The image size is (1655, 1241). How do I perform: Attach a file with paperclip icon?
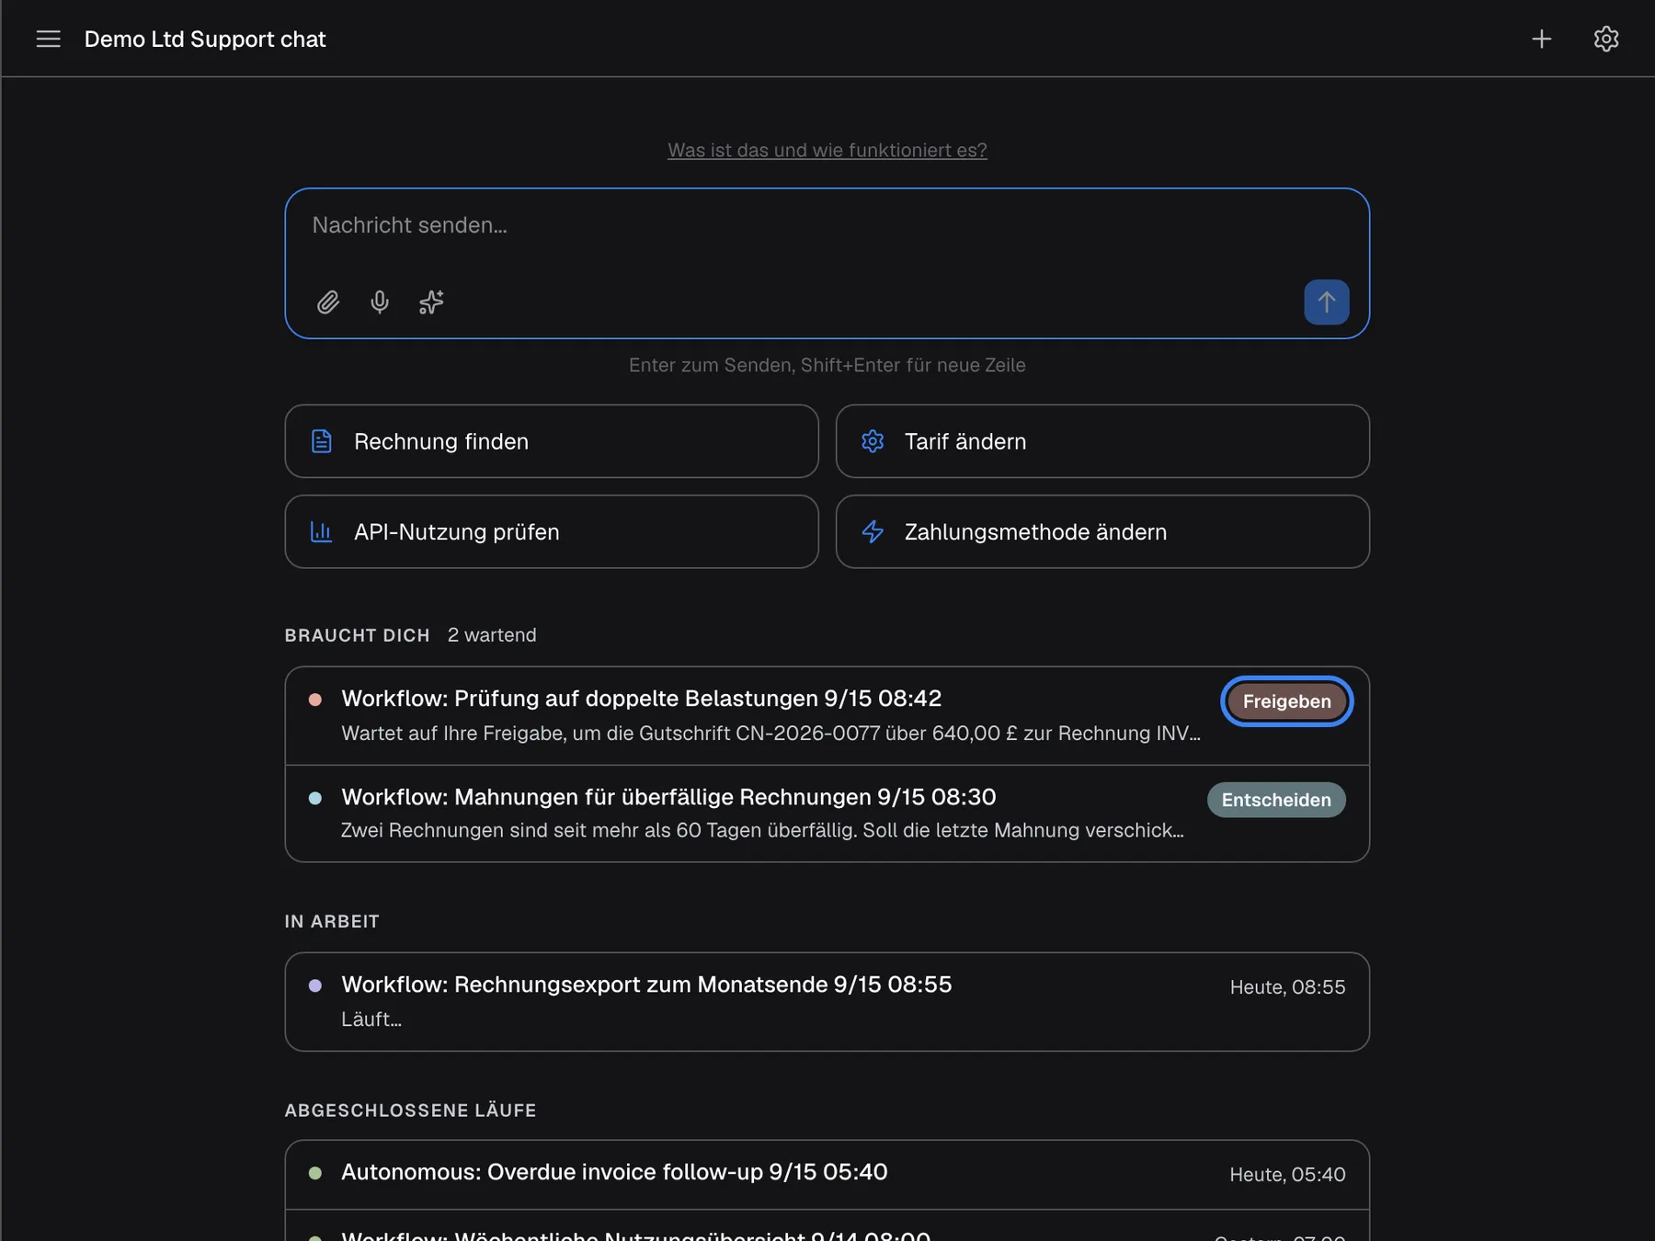(x=328, y=302)
